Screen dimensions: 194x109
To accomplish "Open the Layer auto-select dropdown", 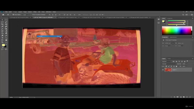I will pyautogui.click(x=25, y=15).
